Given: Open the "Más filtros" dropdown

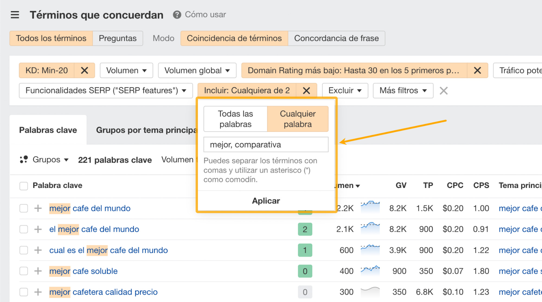Looking at the screenshot, I should pos(403,90).
